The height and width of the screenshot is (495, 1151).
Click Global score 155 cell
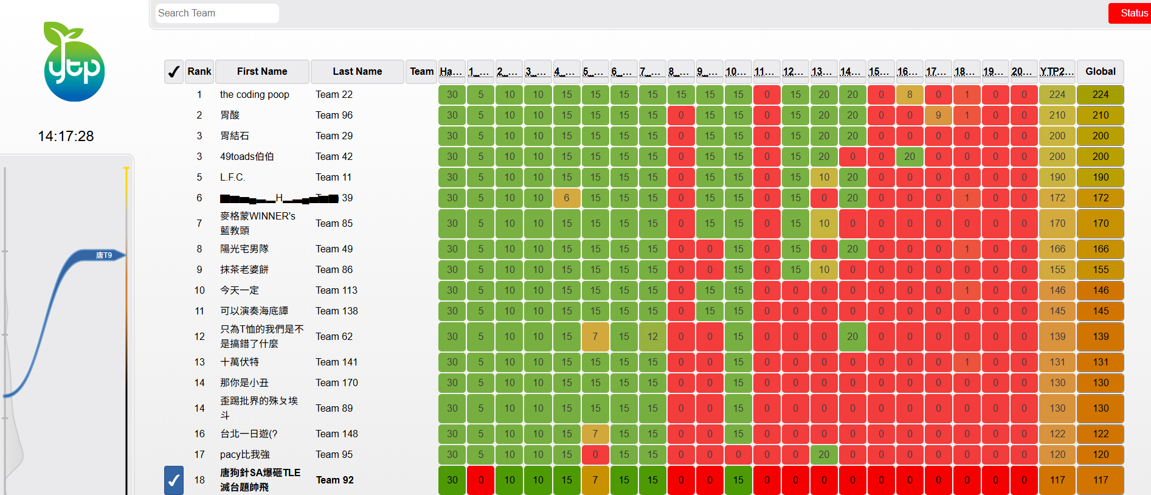tap(1101, 270)
